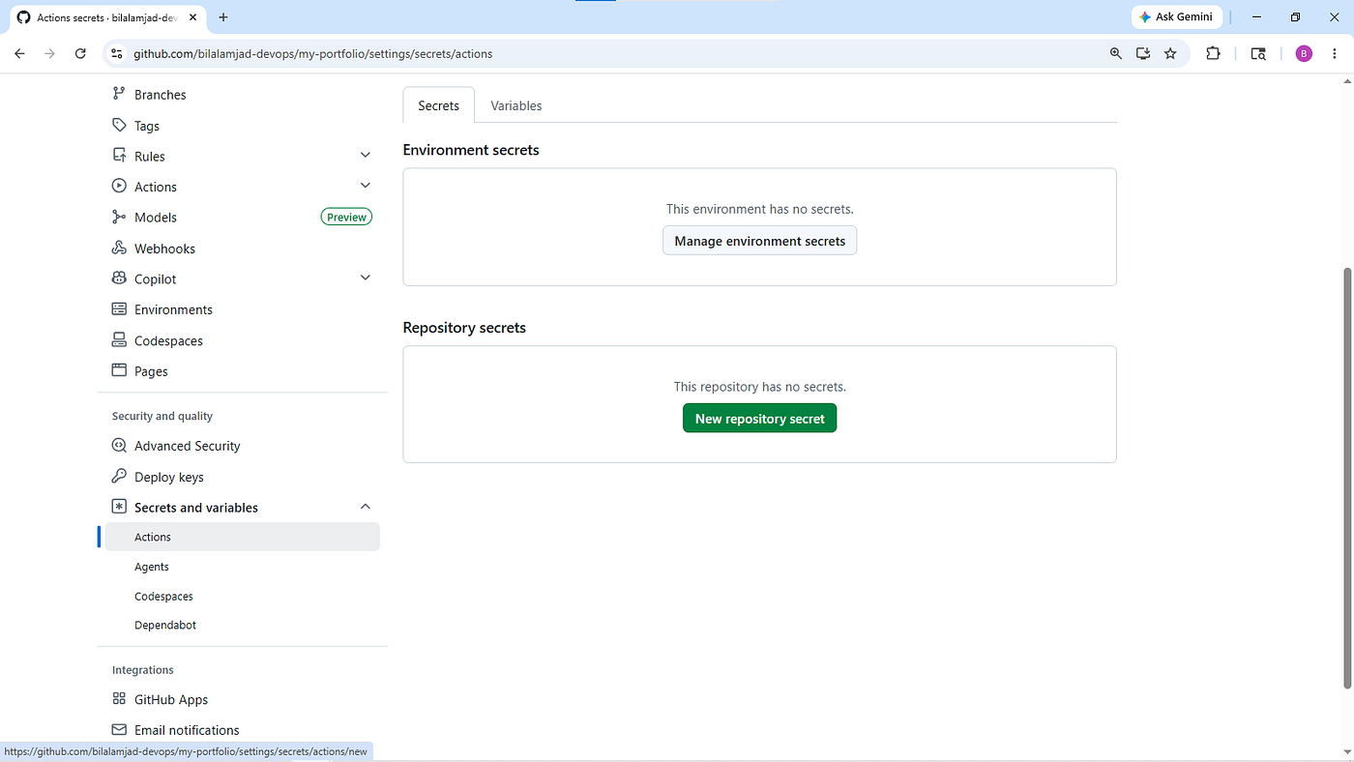Click the browser forward arrow
1354x762 pixels.
coord(49,54)
